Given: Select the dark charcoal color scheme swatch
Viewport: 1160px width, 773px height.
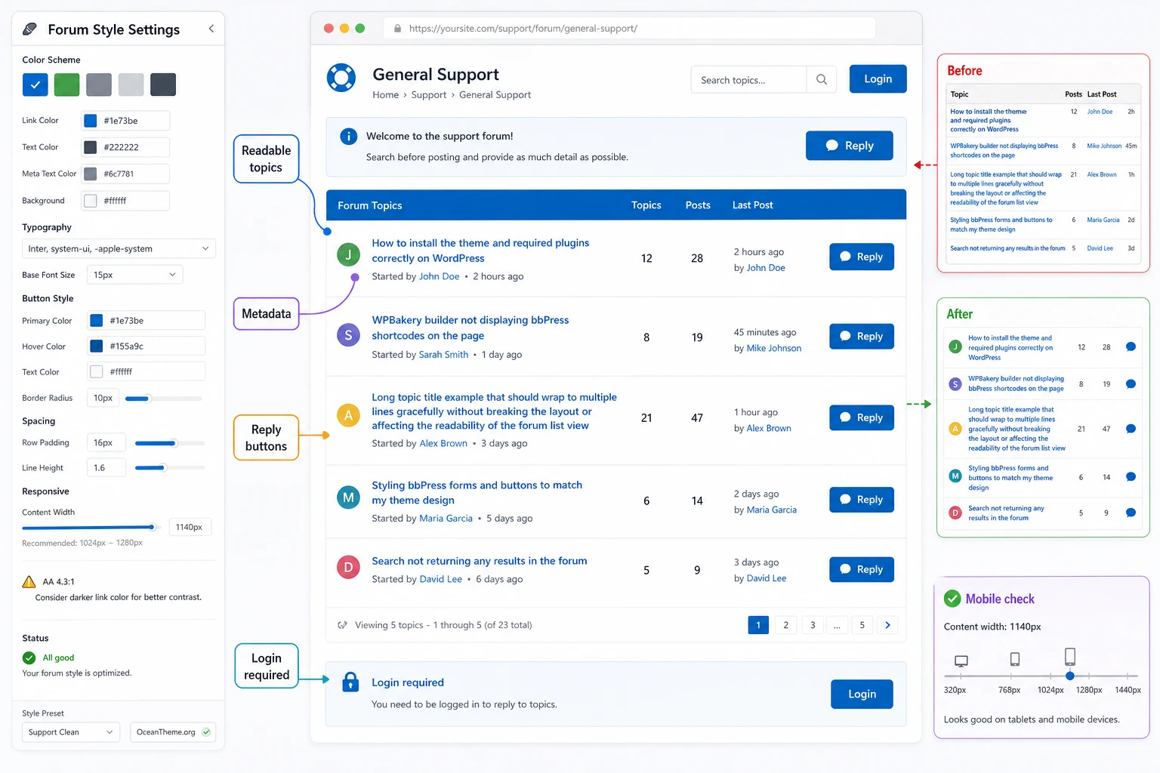Looking at the screenshot, I should 163,85.
